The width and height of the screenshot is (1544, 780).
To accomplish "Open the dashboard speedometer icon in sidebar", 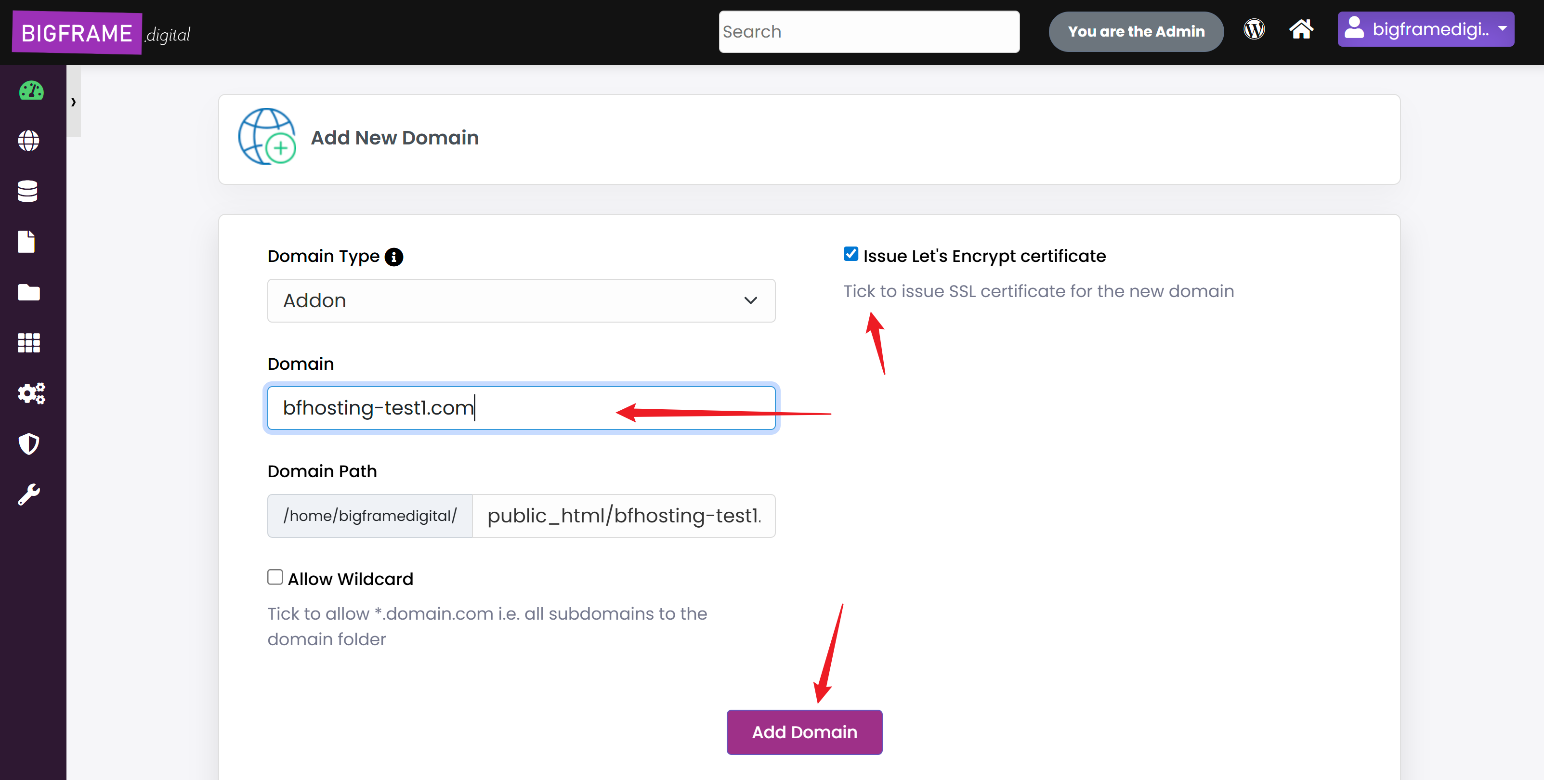I will click(x=31, y=91).
